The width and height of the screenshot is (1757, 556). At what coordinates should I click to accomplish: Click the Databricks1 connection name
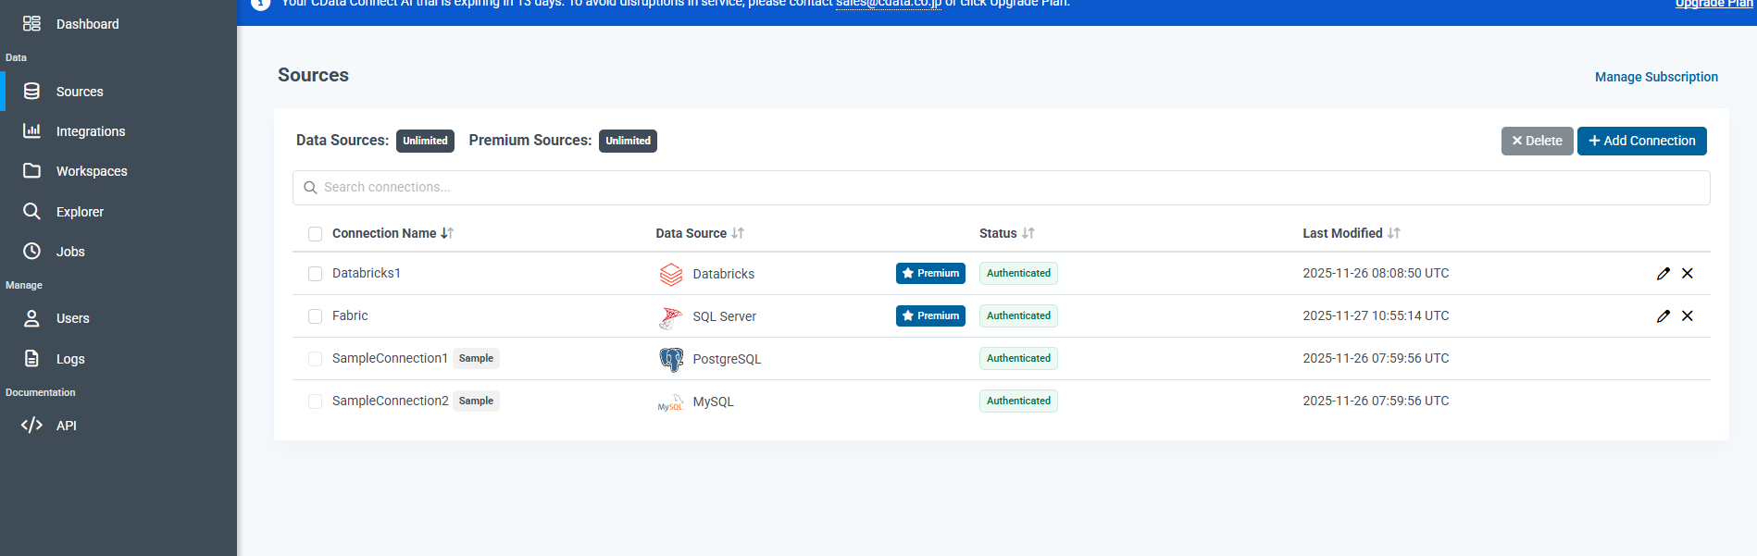tap(367, 273)
